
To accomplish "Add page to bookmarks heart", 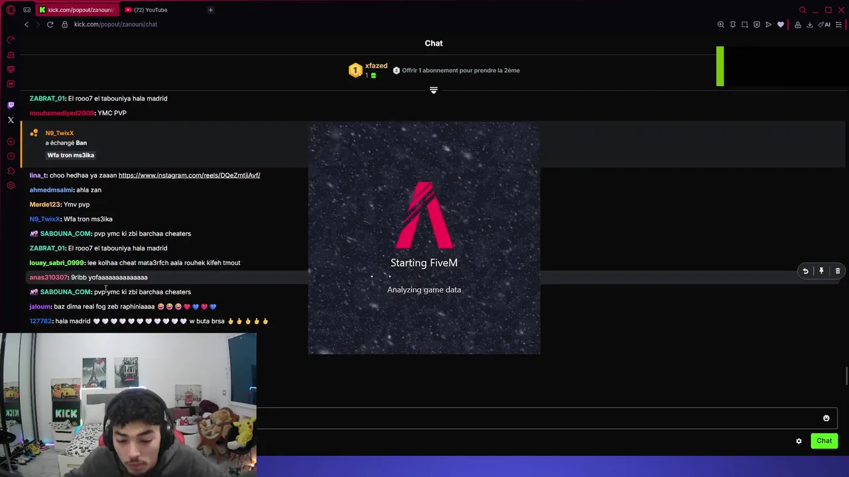I will pos(781,25).
